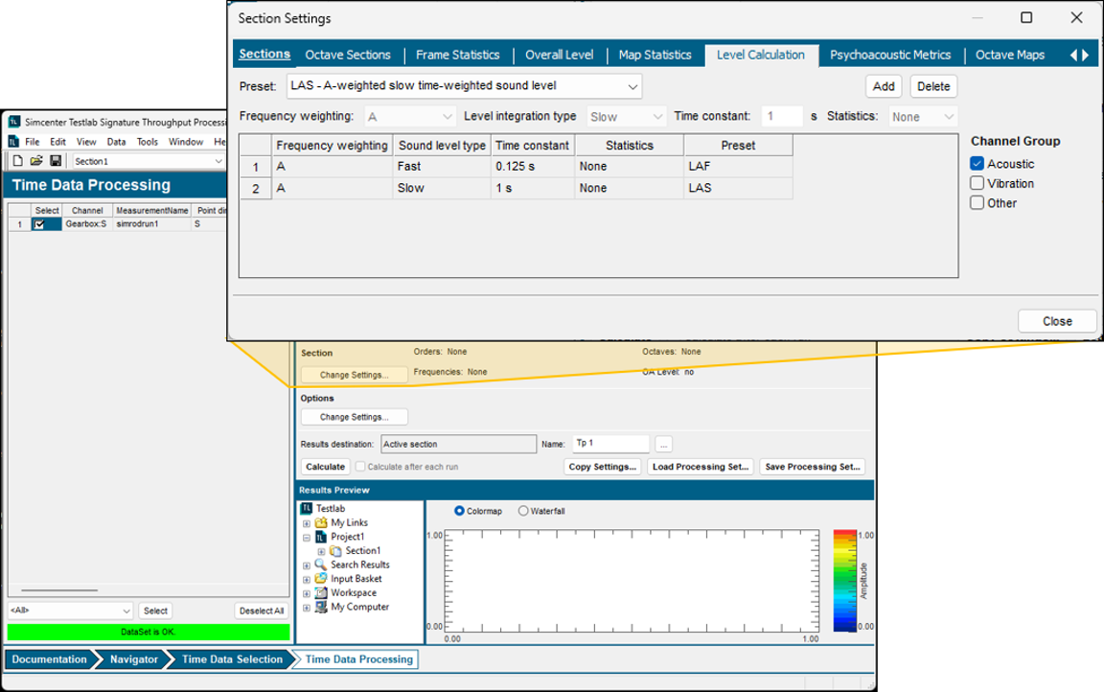Open the <All> filter dropdown
1104x692 pixels.
pyautogui.click(x=126, y=611)
